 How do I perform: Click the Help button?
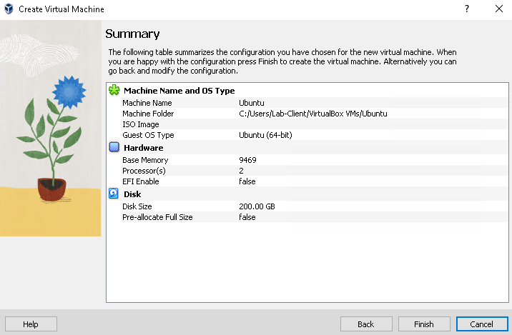coord(31,324)
